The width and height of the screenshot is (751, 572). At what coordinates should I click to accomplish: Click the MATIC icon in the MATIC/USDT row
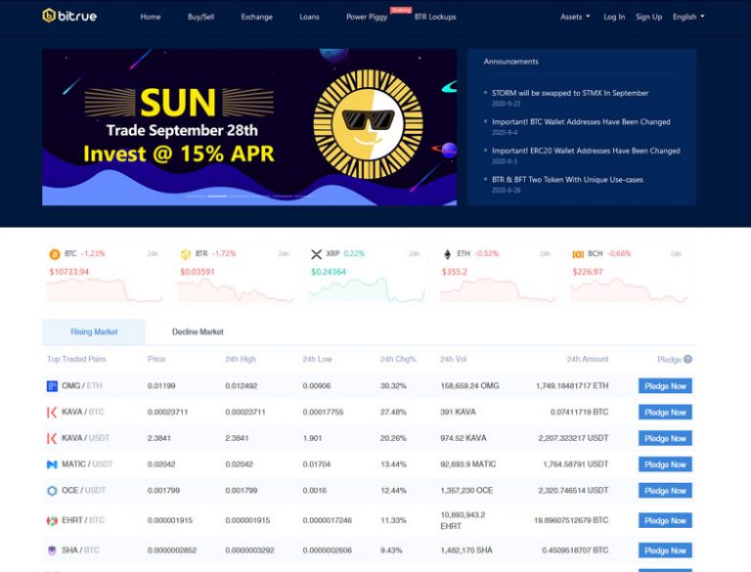[x=52, y=464]
